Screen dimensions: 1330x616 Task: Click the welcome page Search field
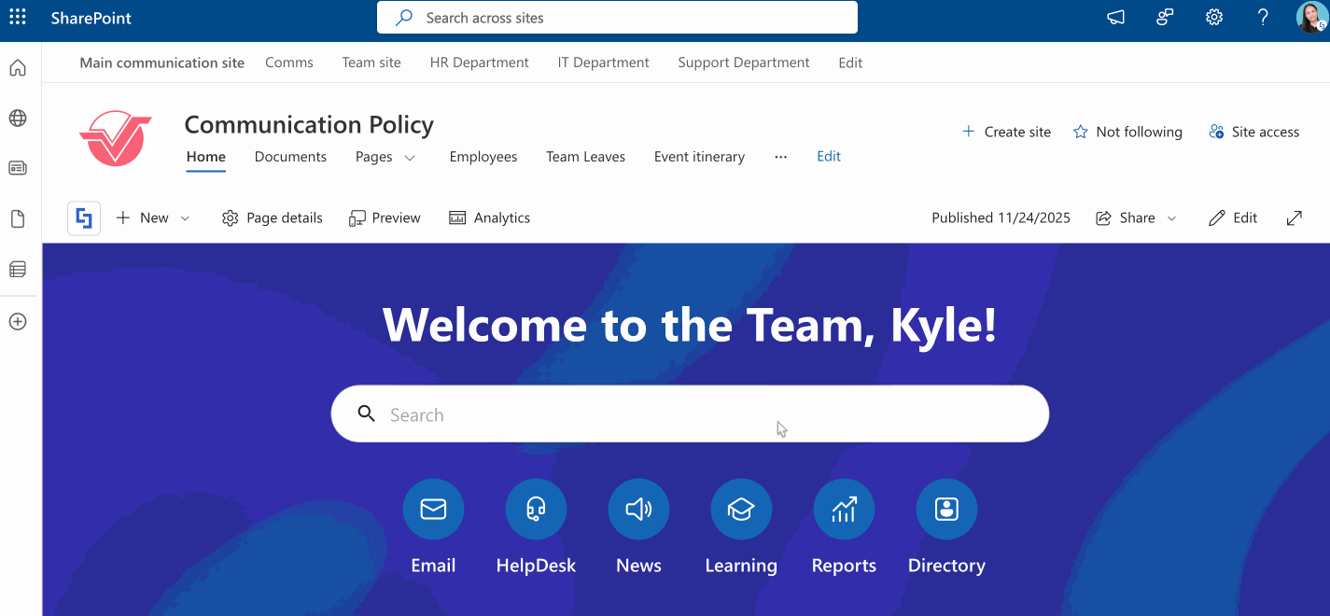(x=690, y=413)
